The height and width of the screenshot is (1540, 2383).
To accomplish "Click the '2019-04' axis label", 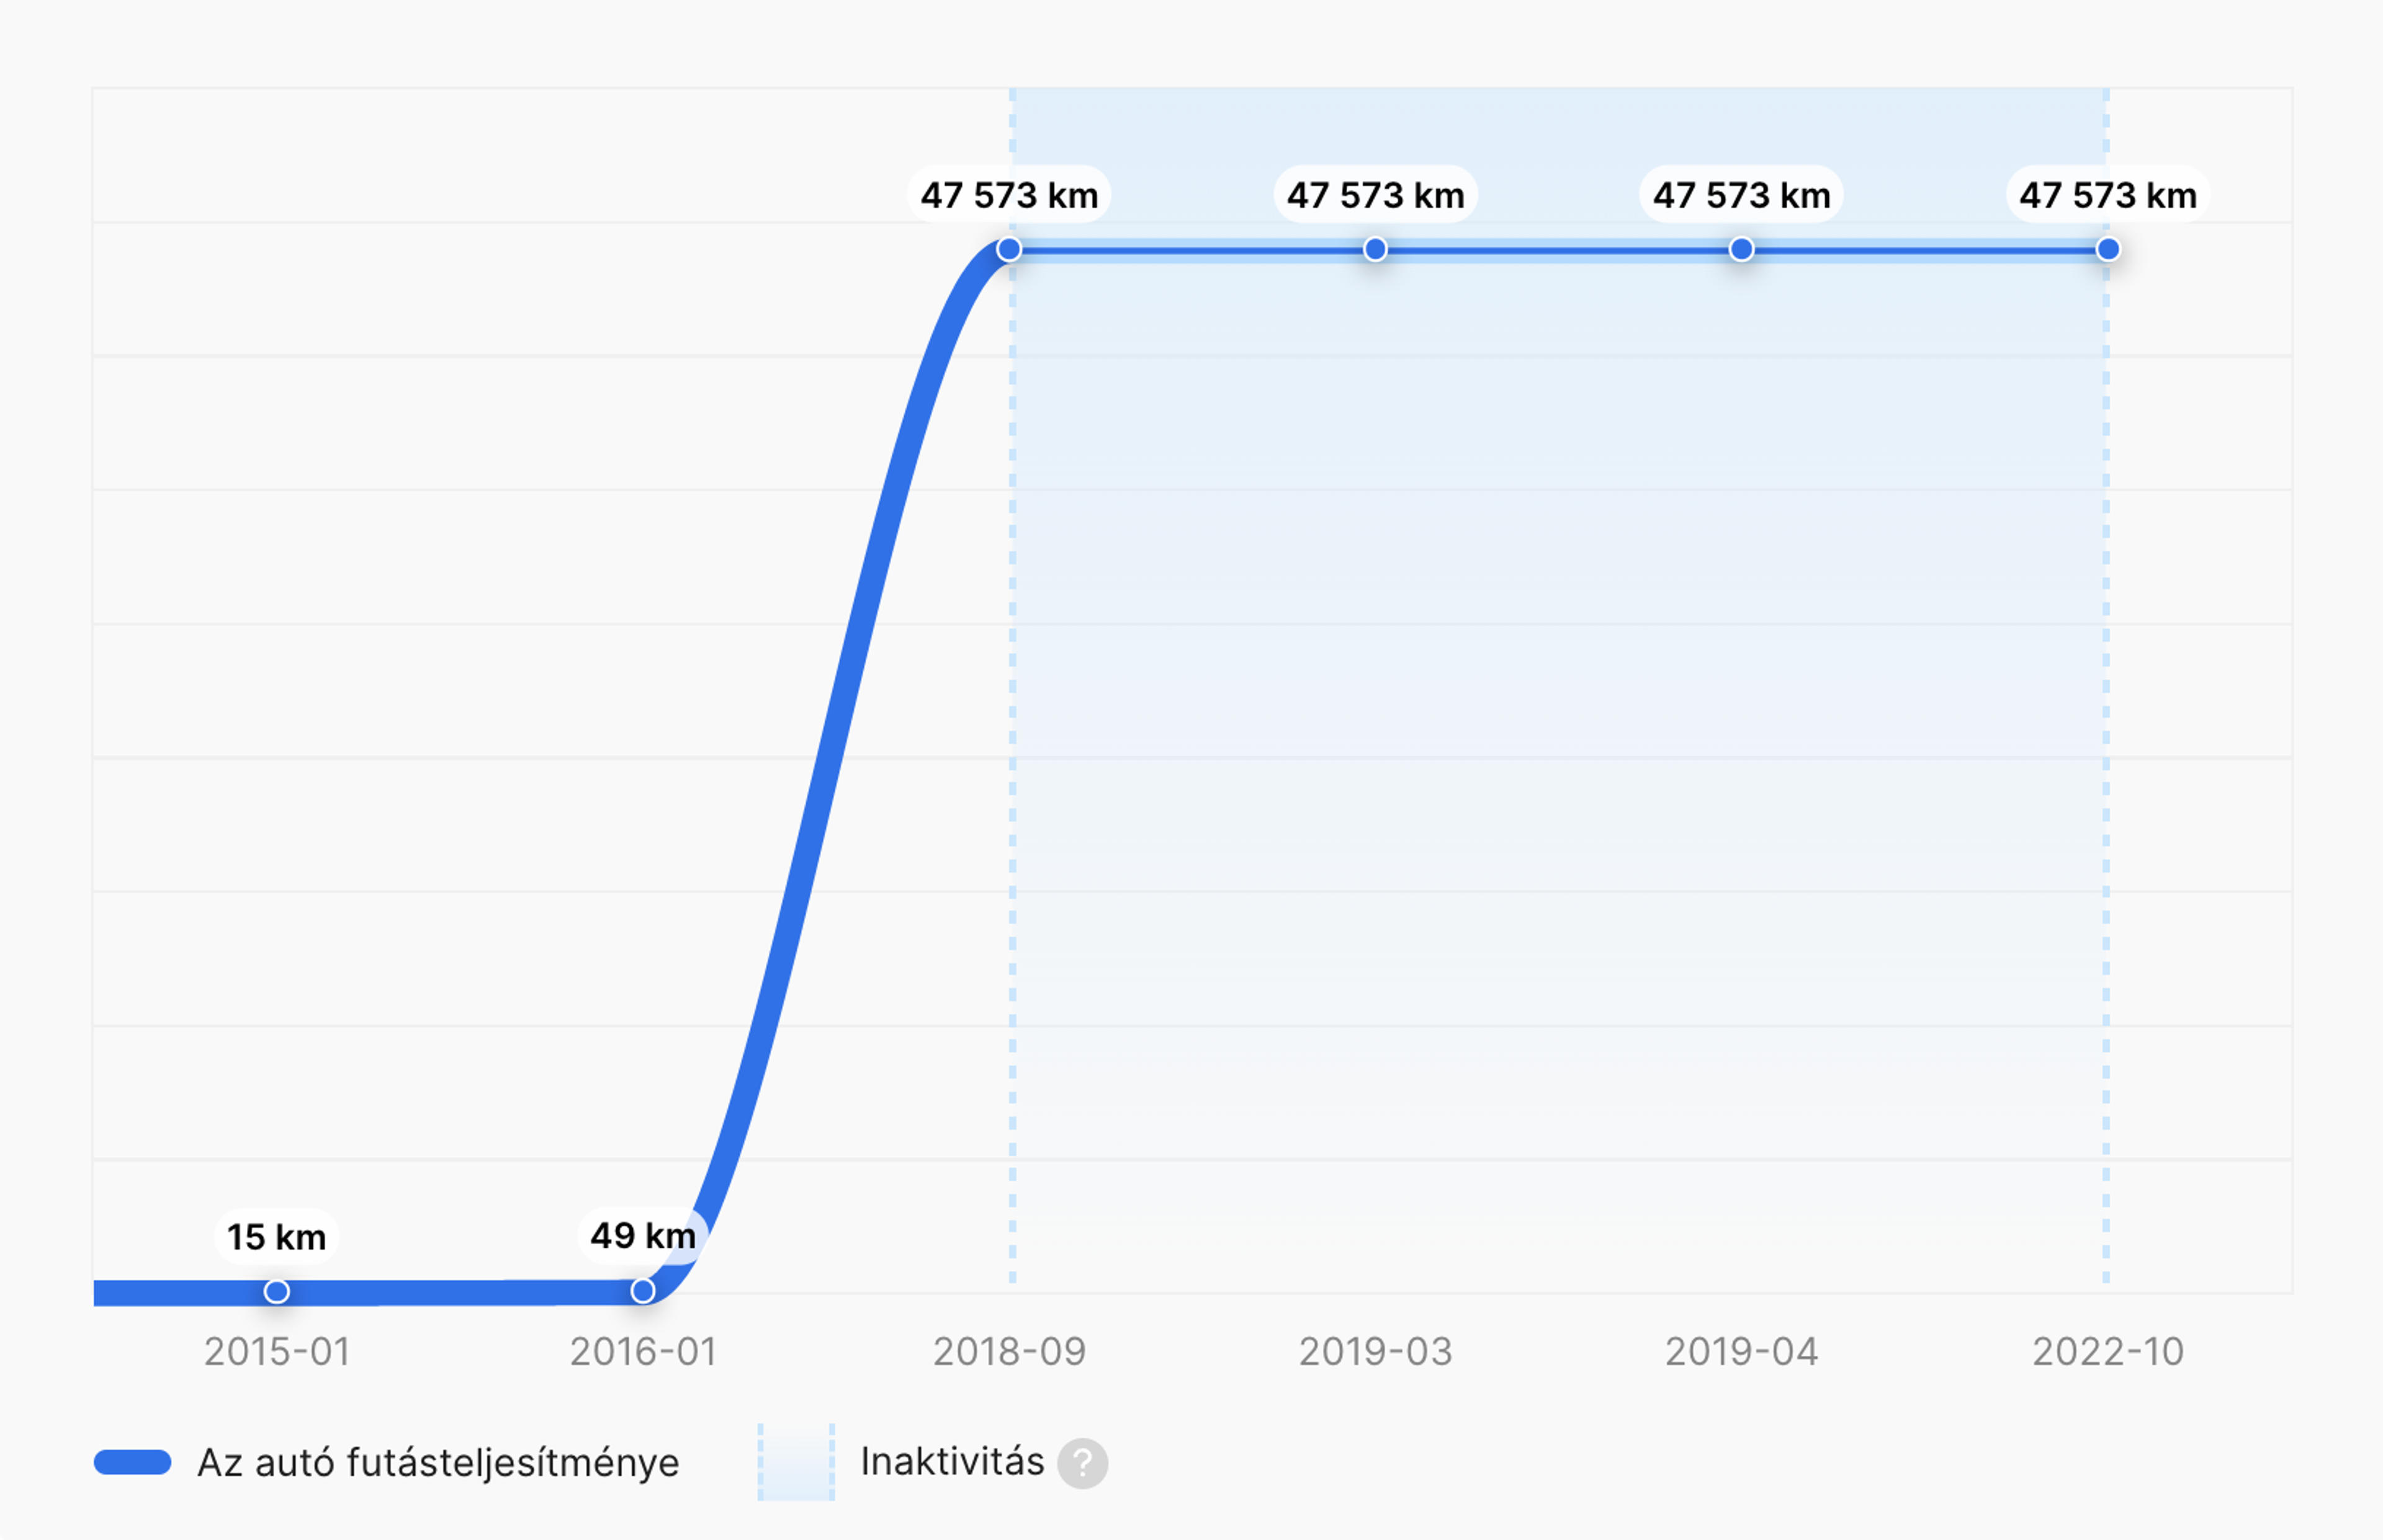I will point(1742,1352).
